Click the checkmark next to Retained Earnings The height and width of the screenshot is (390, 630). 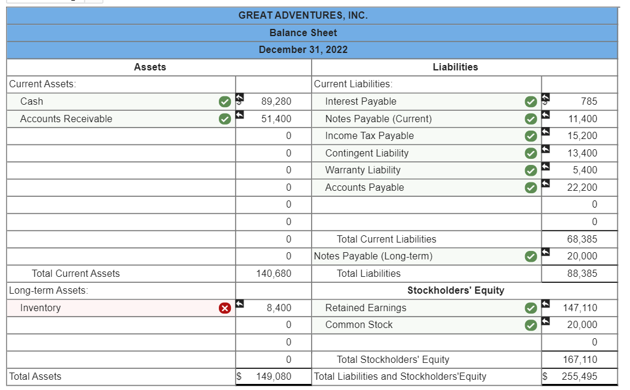coord(531,308)
